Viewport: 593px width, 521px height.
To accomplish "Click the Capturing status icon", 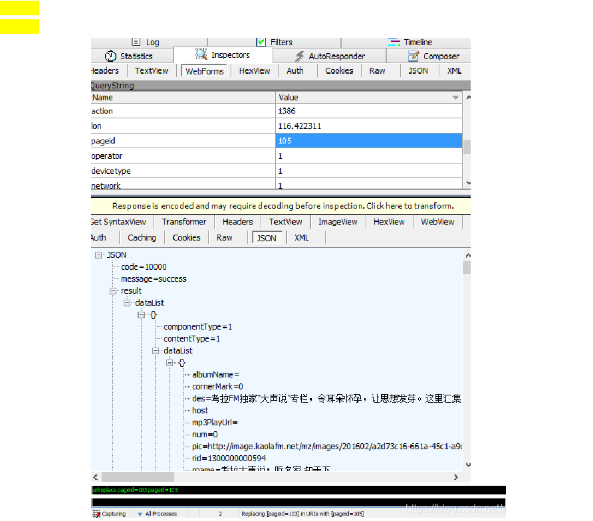I will [x=96, y=514].
